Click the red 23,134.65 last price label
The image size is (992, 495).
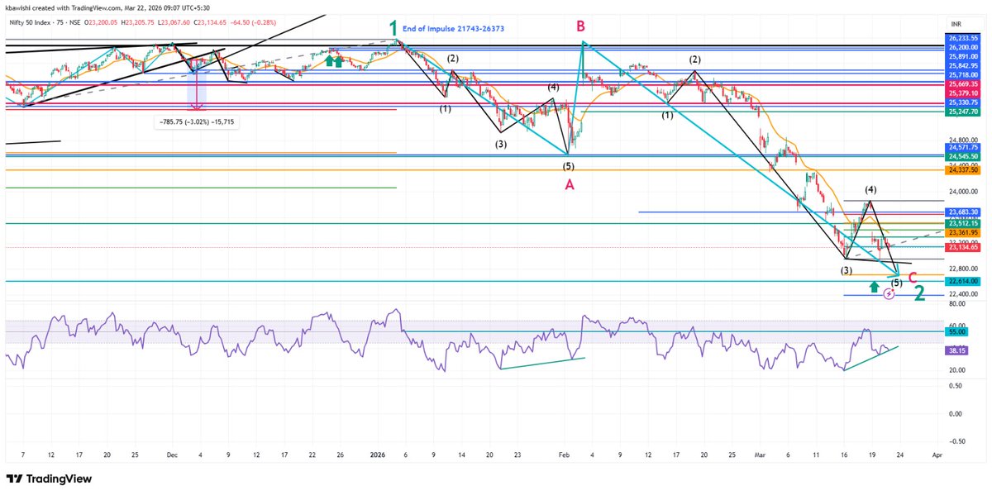964,246
